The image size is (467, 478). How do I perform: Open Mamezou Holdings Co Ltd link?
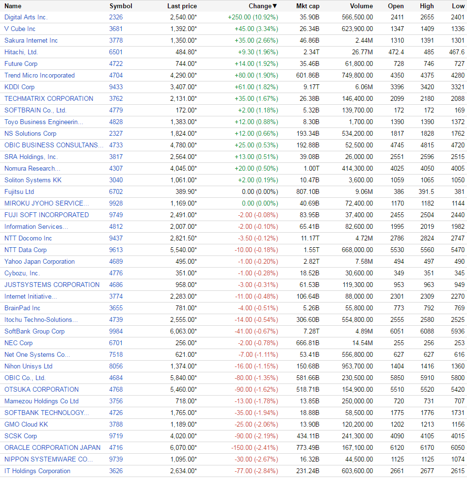42,401
